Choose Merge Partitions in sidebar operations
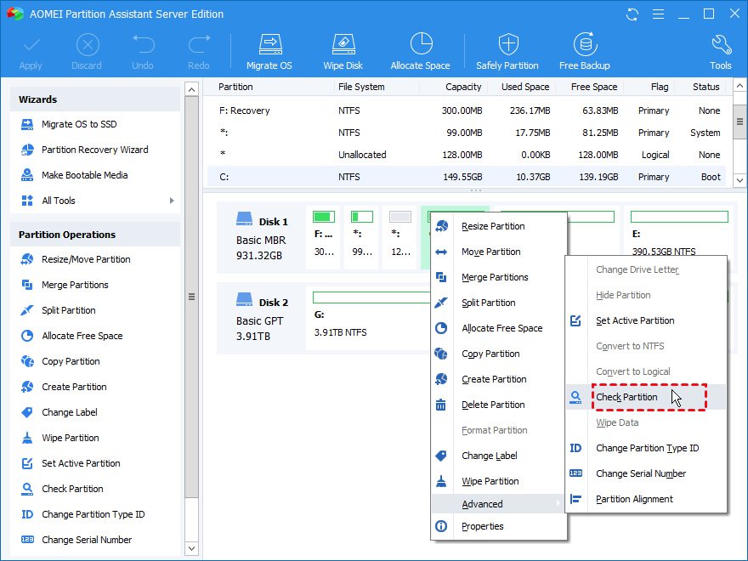 [x=65, y=285]
